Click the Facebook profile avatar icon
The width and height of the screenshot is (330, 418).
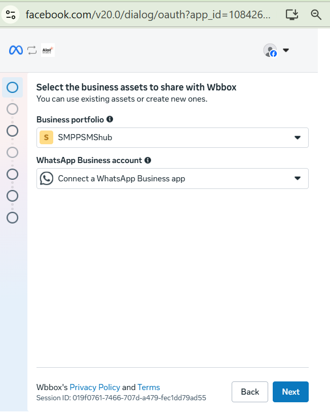(x=270, y=50)
